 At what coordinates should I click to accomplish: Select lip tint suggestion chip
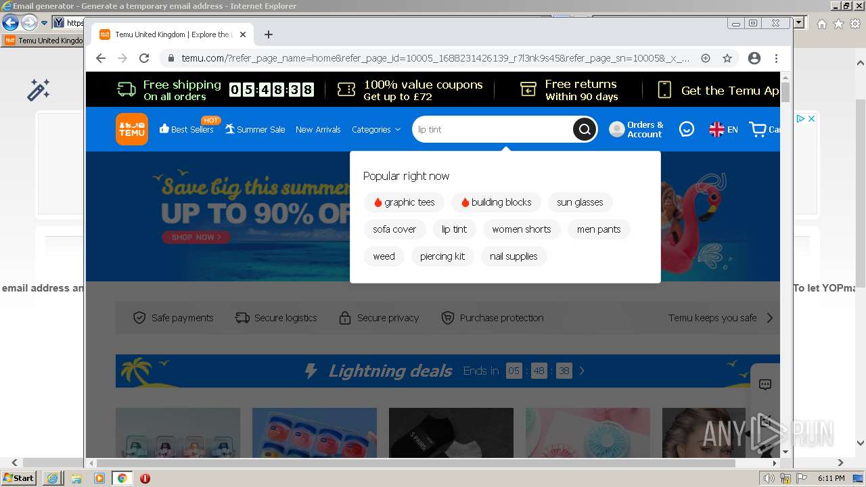pyautogui.click(x=454, y=229)
